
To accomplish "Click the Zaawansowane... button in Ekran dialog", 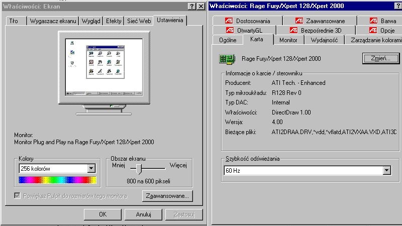I will (x=167, y=196).
